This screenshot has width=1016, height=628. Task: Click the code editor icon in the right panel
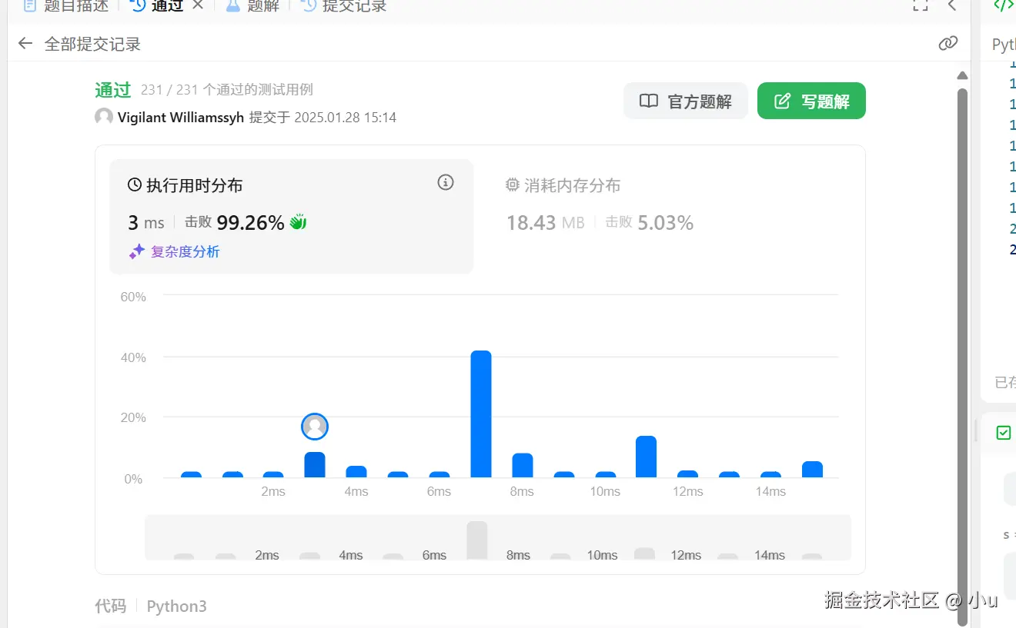[1004, 5]
